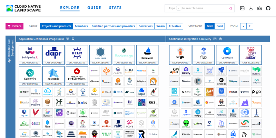This screenshot has height=138, width=276.
Task: Open the Tekton project card
Action: tap(250, 55)
